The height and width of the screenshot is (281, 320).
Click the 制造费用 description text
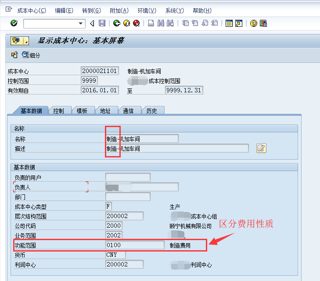(x=180, y=245)
